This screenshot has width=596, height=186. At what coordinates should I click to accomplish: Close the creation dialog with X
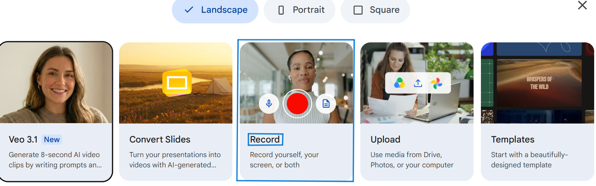pyautogui.click(x=582, y=5)
